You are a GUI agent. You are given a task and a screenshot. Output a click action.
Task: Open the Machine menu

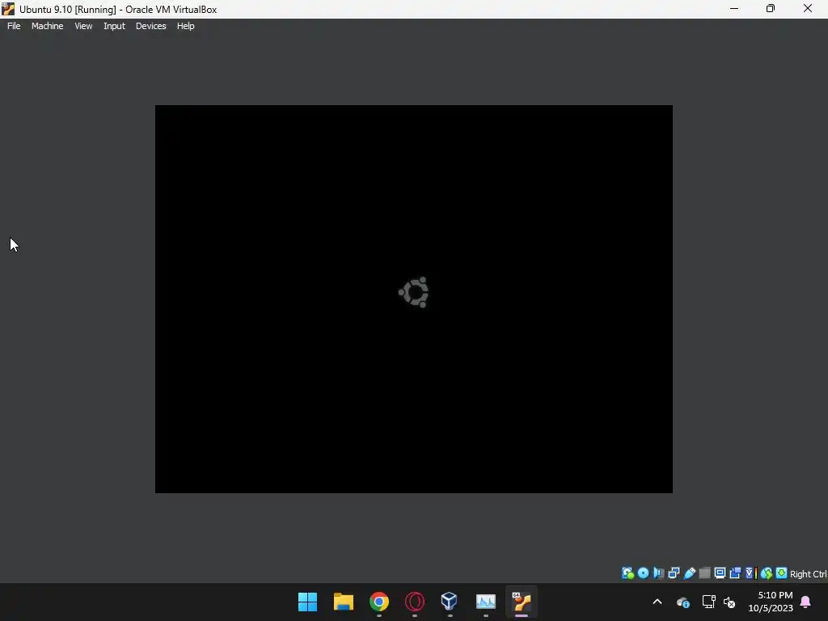(x=47, y=26)
